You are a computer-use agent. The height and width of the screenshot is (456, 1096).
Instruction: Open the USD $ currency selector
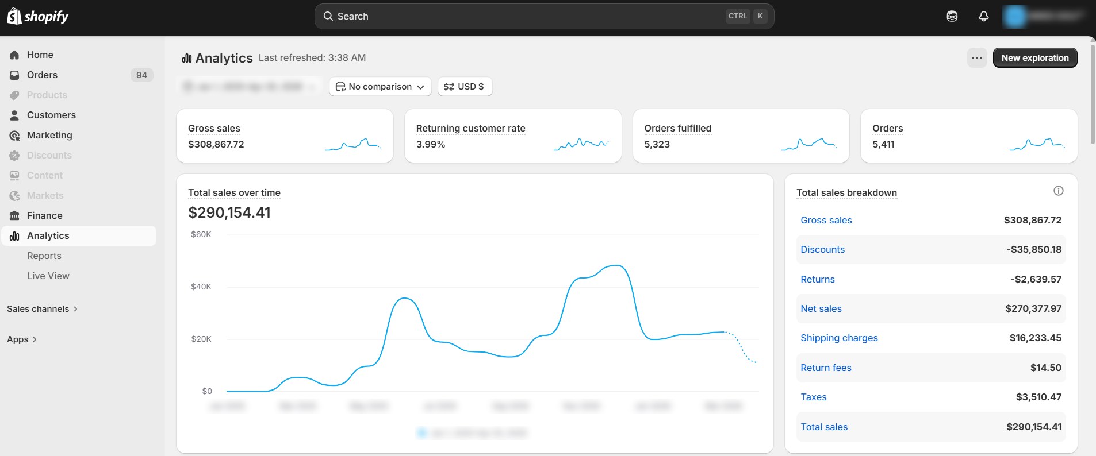[465, 87]
